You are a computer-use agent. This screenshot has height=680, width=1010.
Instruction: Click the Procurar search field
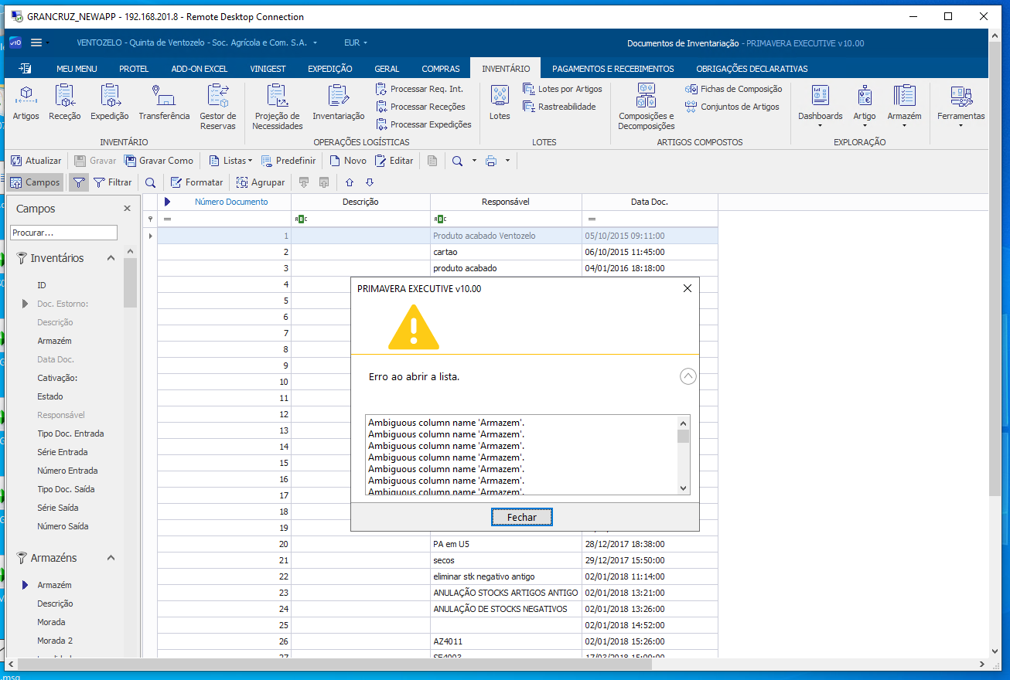click(x=63, y=233)
